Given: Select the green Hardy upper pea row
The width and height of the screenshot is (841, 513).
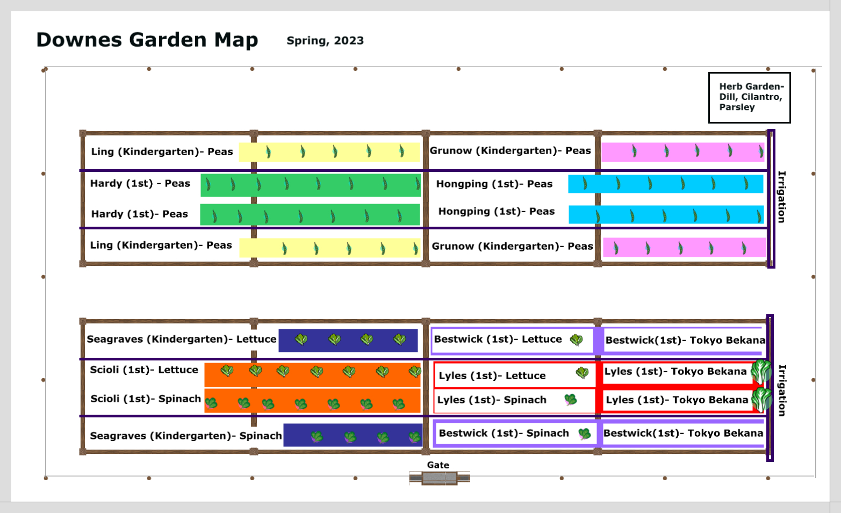Looking at the screenshot, I should (x=310, y=185).
